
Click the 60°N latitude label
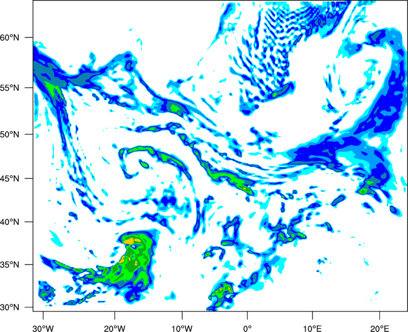click(10, 37)
